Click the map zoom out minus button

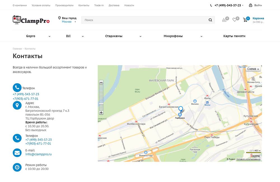point(101,82)
